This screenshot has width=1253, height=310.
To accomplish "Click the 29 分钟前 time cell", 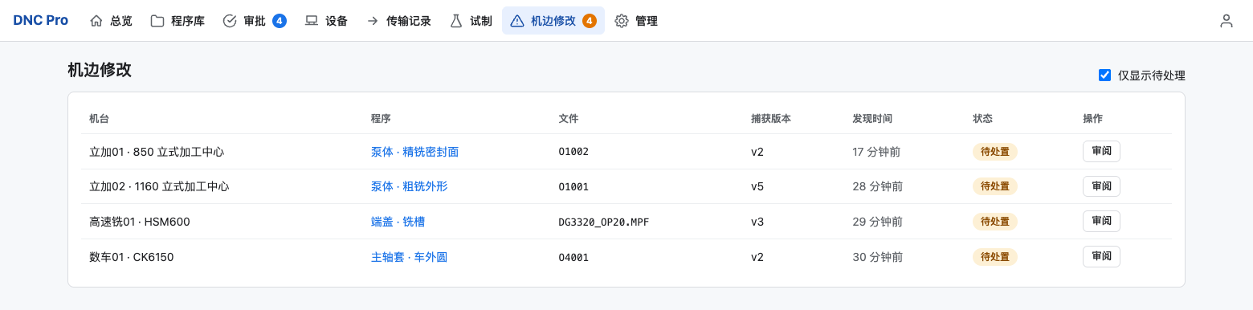I will click(877, 222).
